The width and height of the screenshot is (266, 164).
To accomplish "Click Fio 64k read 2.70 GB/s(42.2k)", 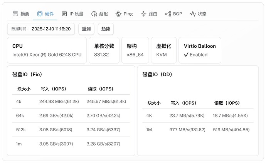I will point(103,115).
